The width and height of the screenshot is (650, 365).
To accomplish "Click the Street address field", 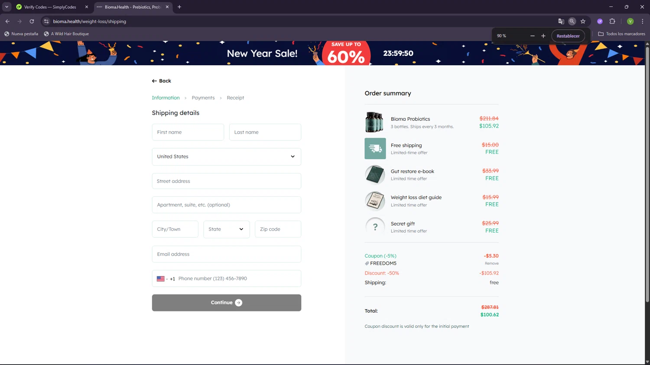I will point(226,181).
